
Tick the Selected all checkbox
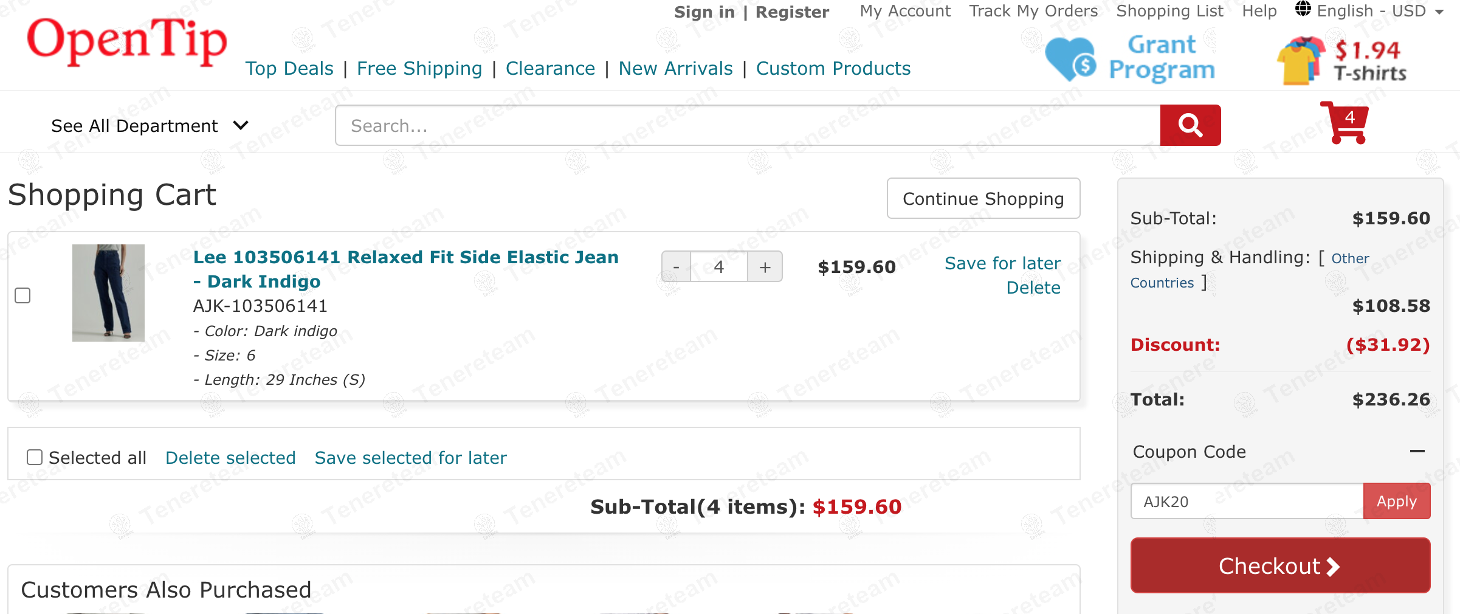(x=35, y=457)
